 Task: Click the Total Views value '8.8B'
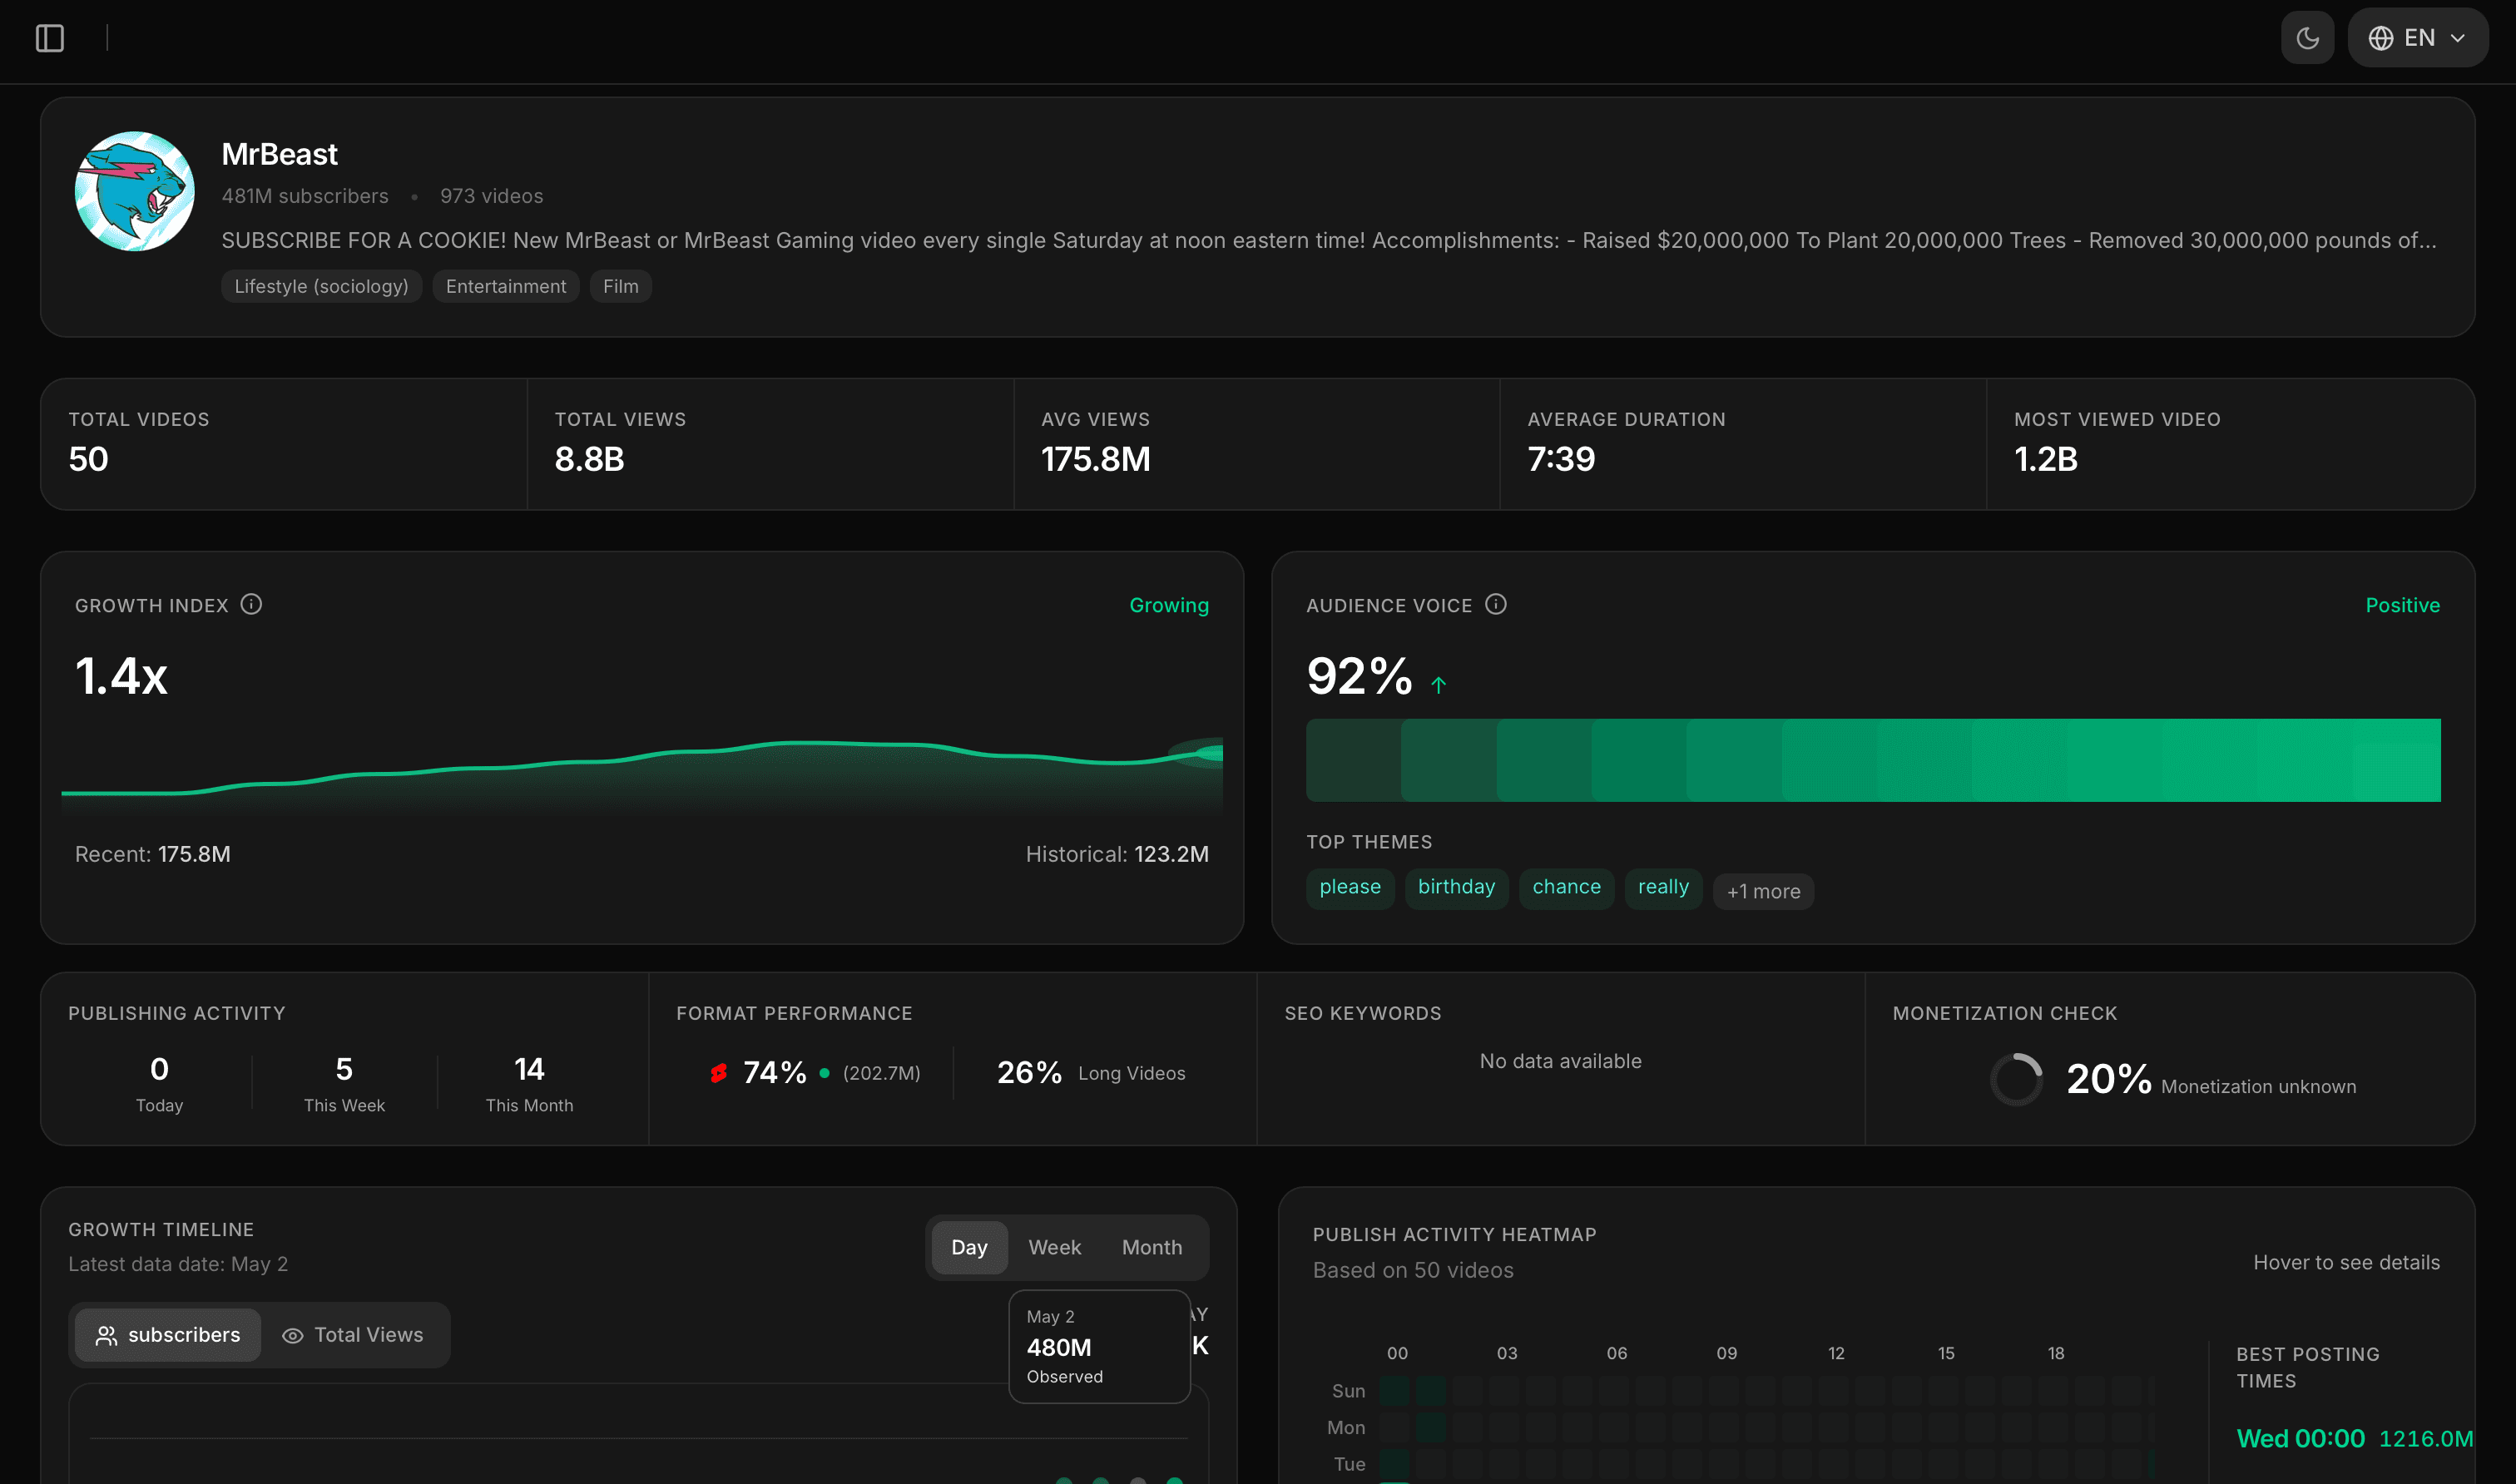click(x=589, y=459)
